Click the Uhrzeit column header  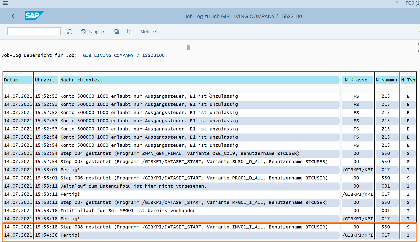pyautogui.click(x=45, y=80)
